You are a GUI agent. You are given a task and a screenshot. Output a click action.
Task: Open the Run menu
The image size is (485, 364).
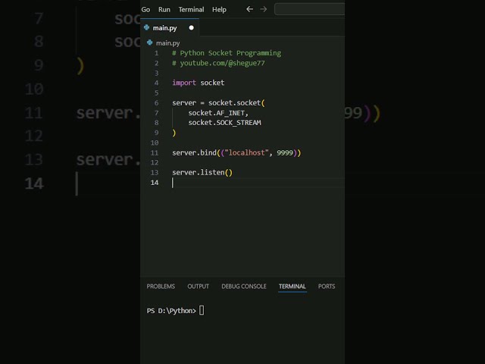coord(164,10)
